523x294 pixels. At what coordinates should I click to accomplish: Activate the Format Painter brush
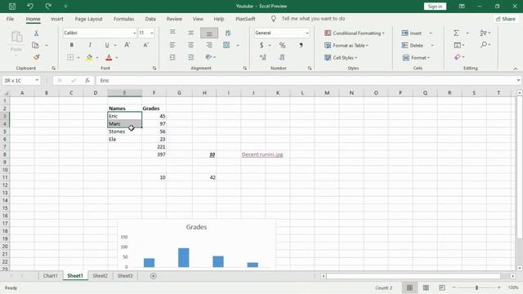36,57
